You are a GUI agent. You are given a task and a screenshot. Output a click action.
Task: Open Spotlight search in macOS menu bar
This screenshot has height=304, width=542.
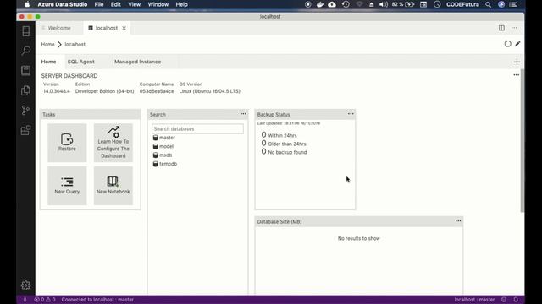pyautogui.click(x=488, y=4)
